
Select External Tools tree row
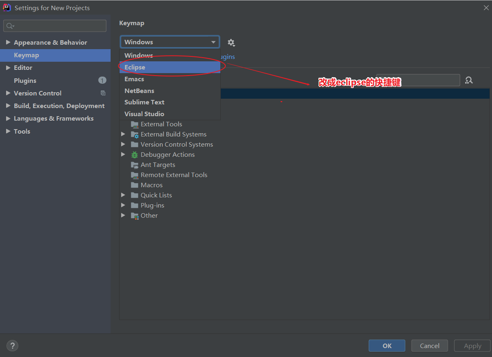click(304, 124)
